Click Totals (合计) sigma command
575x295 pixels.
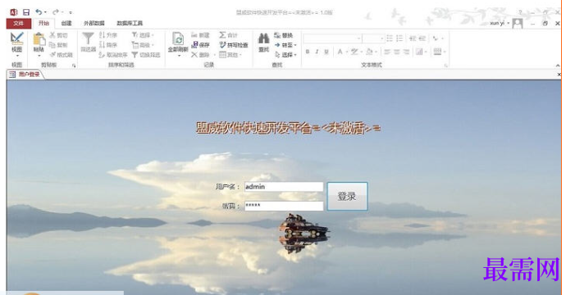[x=229, y=35]
